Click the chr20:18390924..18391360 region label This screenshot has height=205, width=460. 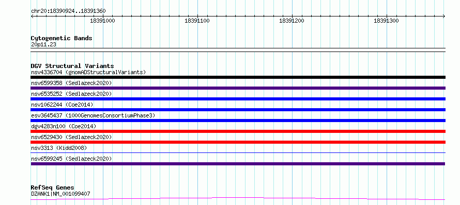tap(68, 11)
